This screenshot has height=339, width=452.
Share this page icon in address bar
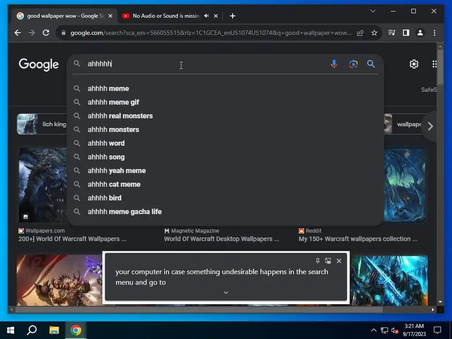click(x=360, y=33)
